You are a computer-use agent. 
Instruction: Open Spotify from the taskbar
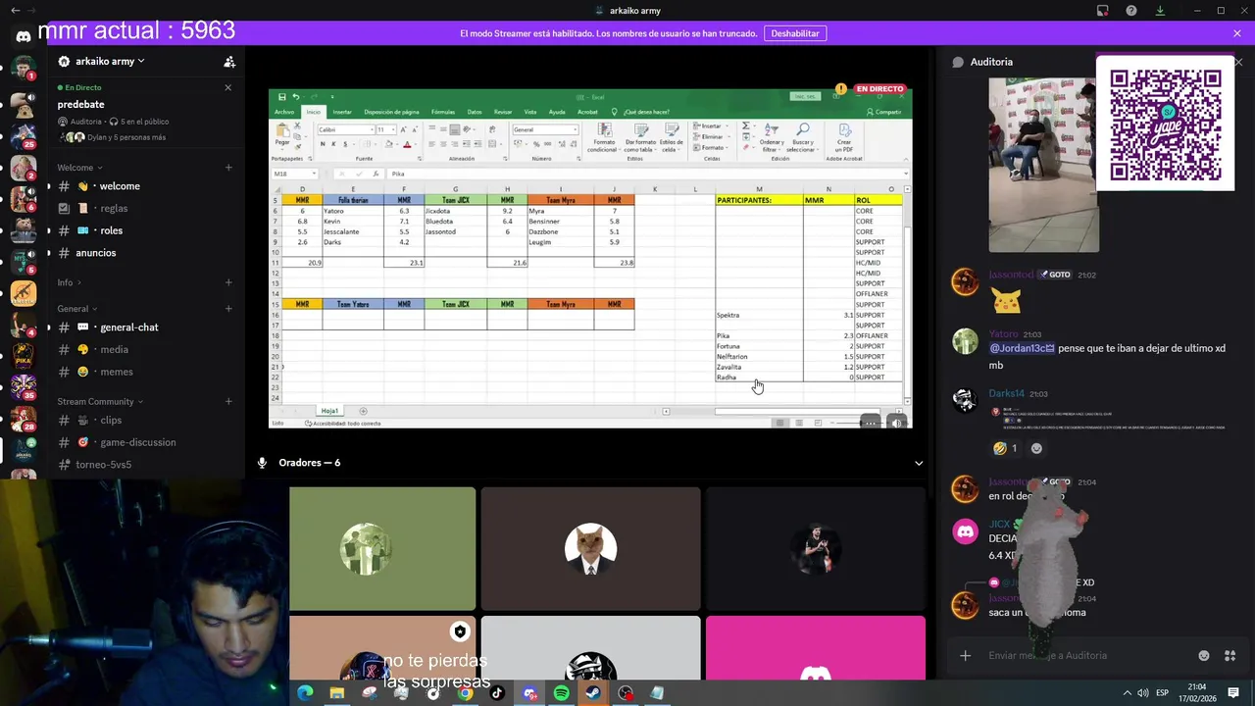[x=561, y=693]
